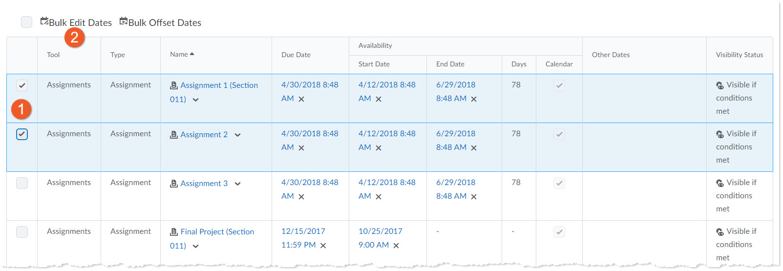Clear Assignment 3 end date X icon

pos(474,197)
